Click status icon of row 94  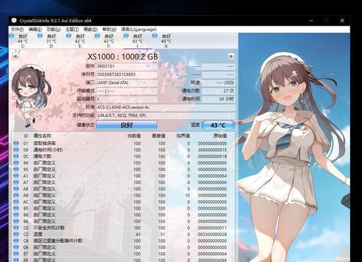pos(16,162)
